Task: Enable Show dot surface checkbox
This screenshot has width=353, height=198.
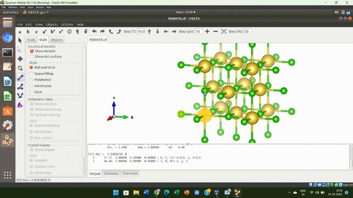Action: pos(32,57)
